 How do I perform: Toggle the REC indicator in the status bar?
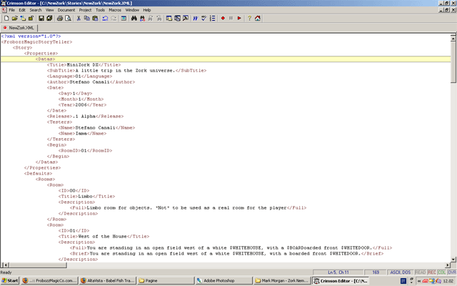tap(432, 272)
